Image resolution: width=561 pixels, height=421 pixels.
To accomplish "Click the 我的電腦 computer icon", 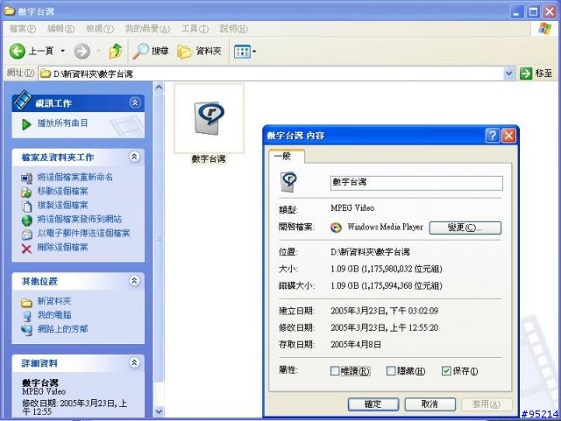I will [26, 316].
